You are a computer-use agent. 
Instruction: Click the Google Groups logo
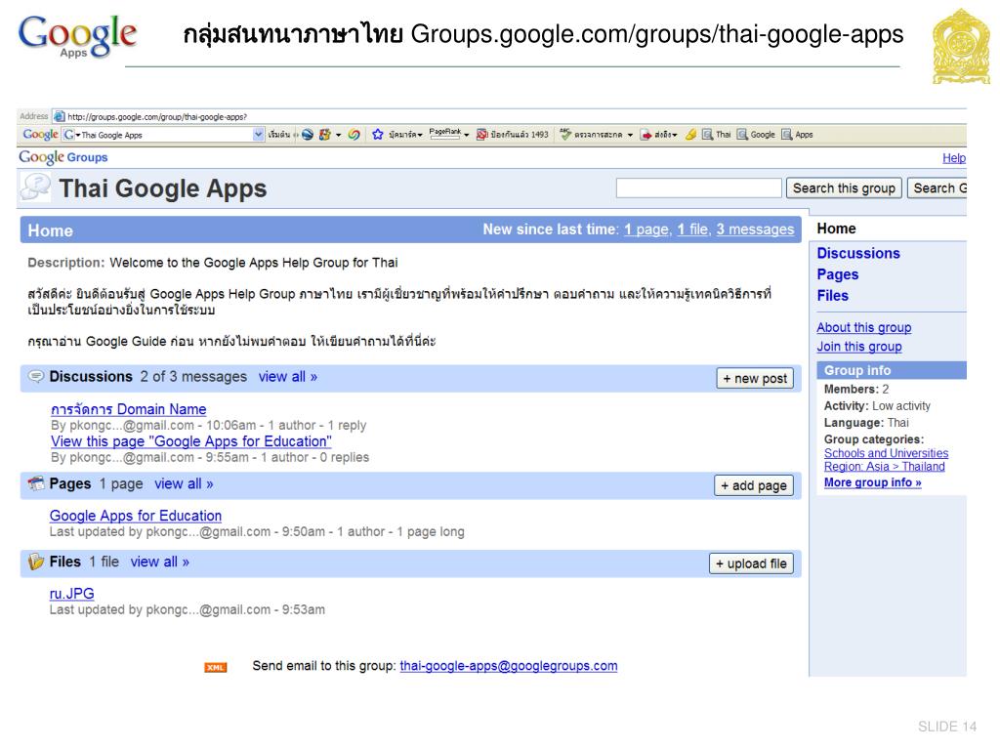[x=63, y=157]
